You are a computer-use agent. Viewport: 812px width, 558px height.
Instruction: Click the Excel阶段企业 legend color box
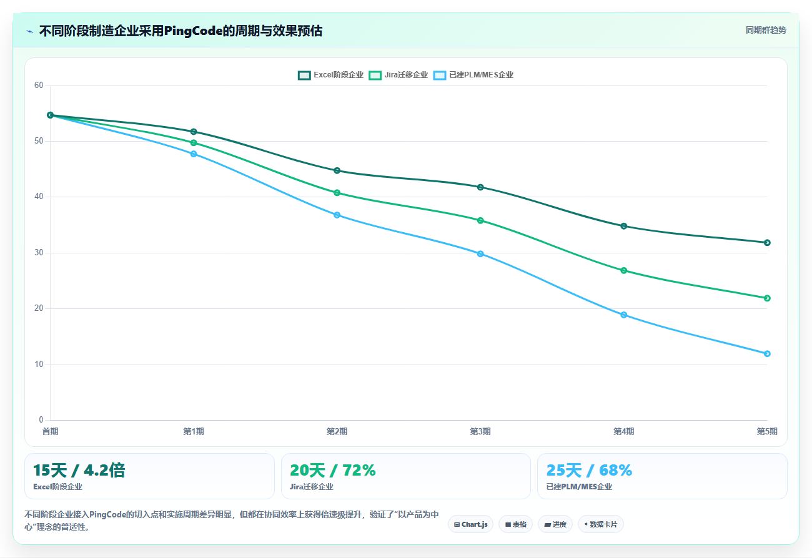click(304, 75)
